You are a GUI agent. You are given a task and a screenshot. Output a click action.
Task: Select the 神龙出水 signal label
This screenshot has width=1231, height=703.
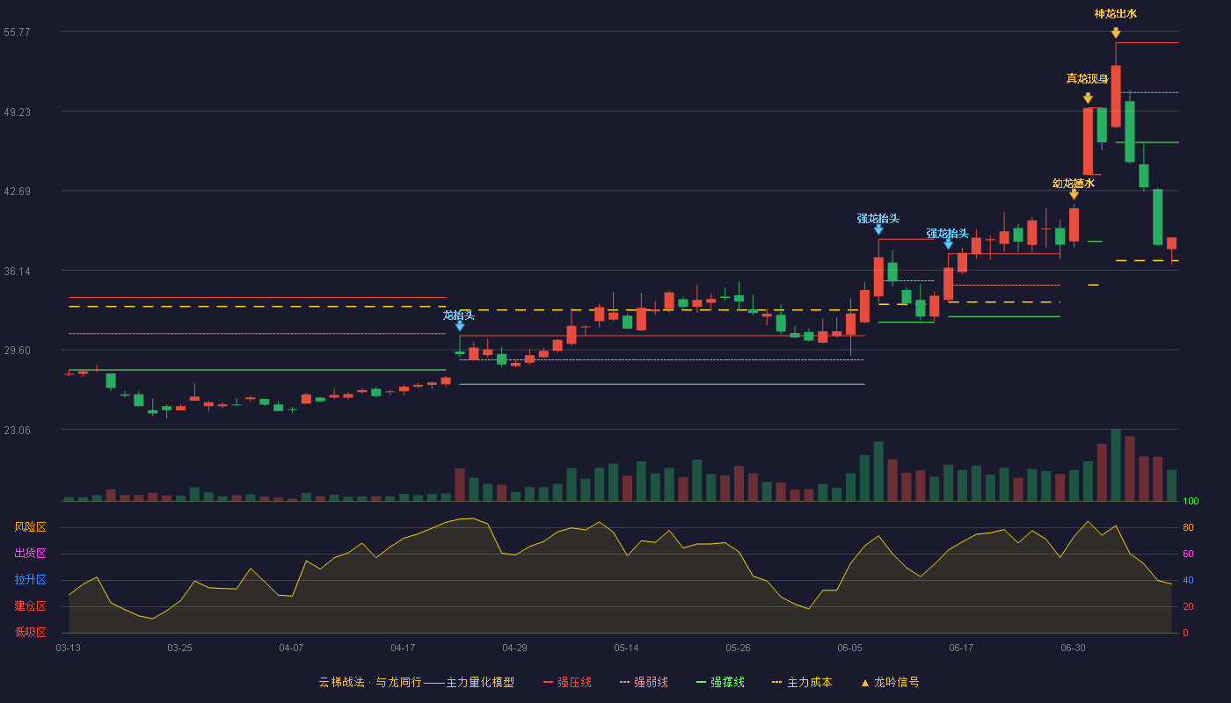coord(1116,13)
